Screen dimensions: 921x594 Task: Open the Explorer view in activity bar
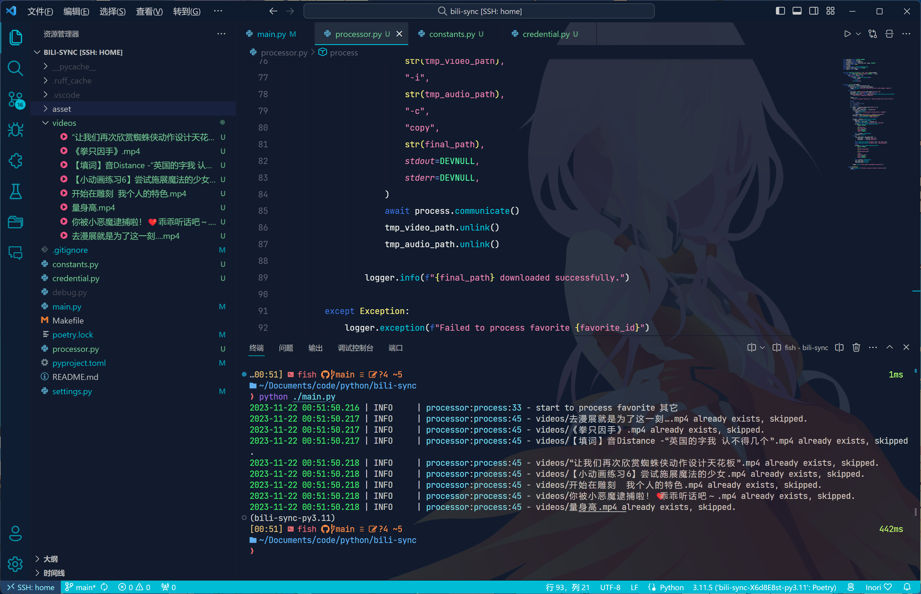16,37
